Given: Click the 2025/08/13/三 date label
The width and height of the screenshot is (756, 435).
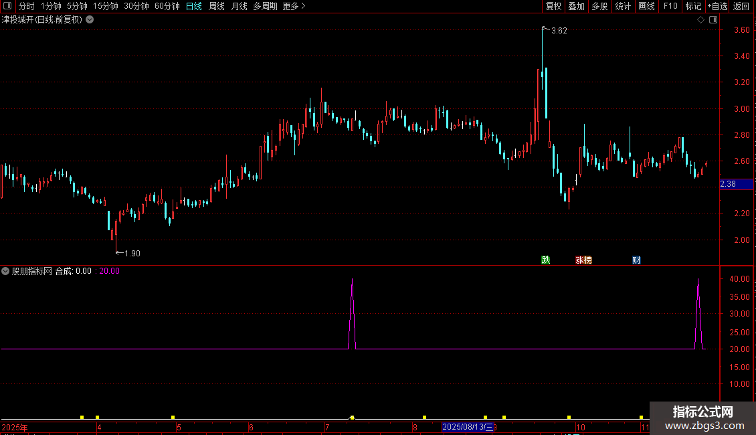Looking at the screenshot, I should [x=468, y=427].
